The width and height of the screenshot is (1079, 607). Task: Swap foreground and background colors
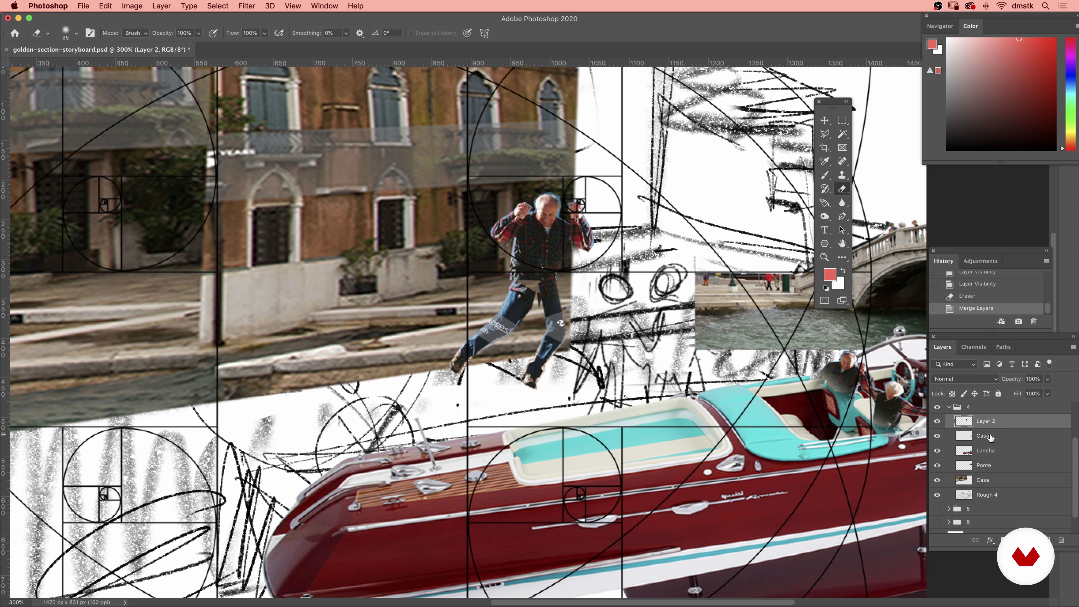coord(843,271)
